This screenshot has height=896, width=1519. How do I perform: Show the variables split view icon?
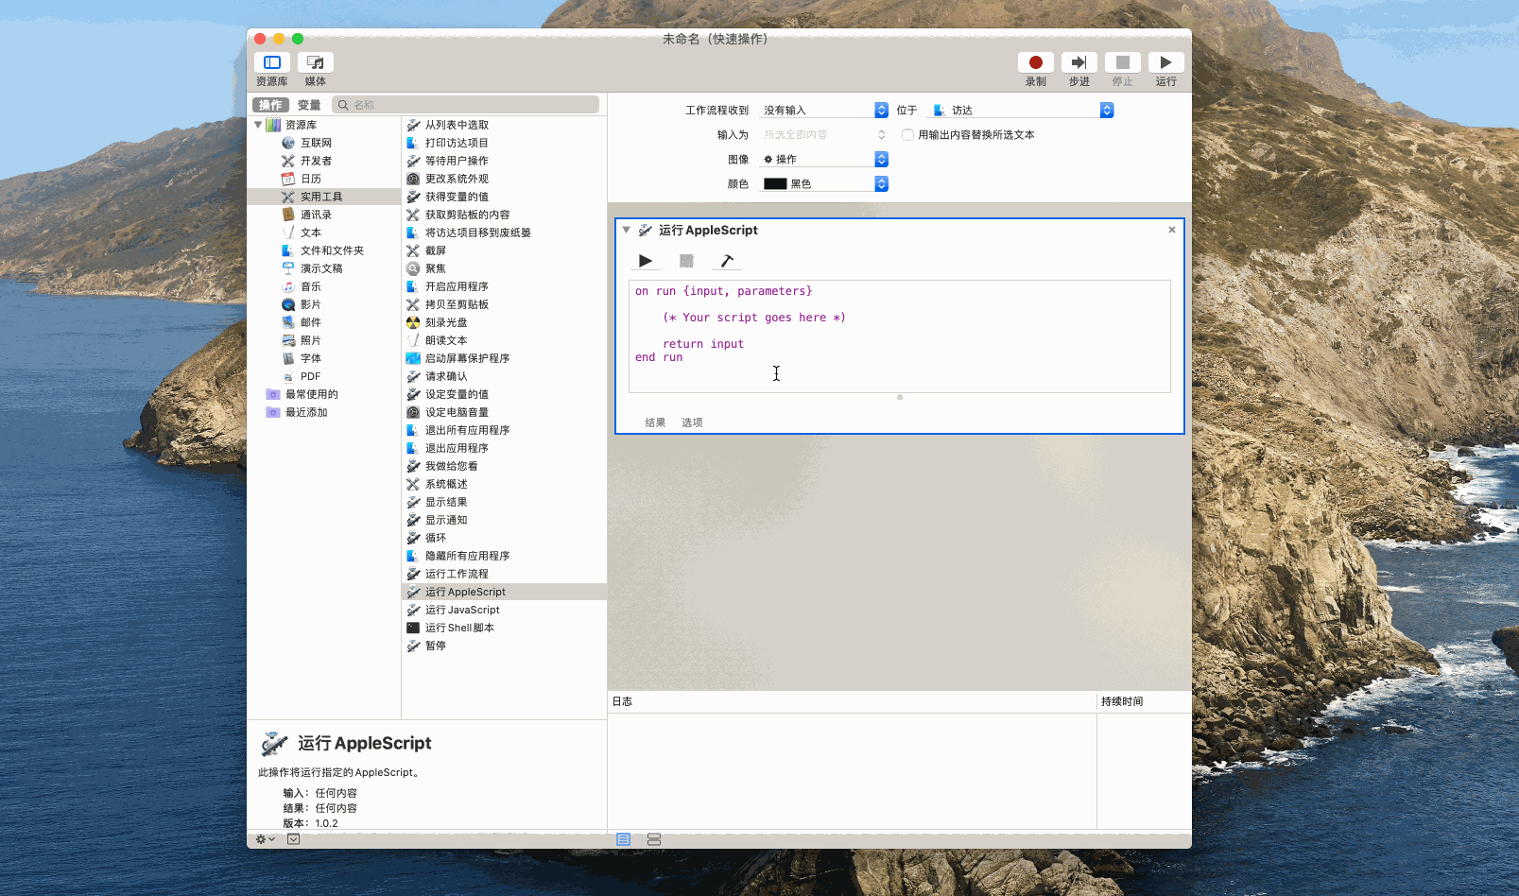(654, 839)
